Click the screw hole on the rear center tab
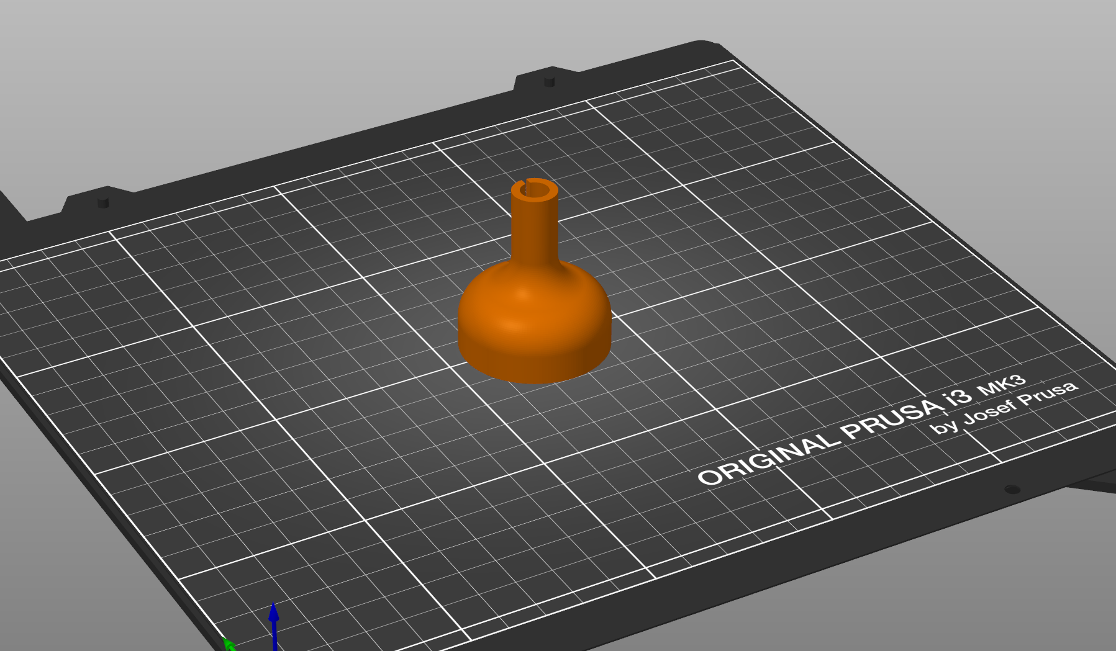 point(549,81)
